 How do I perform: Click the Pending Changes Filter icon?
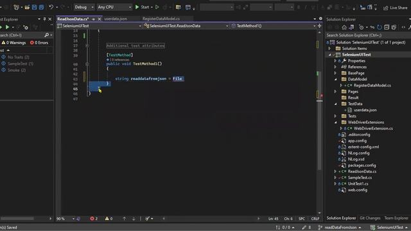pyautogui.click(x=362, y=27)
